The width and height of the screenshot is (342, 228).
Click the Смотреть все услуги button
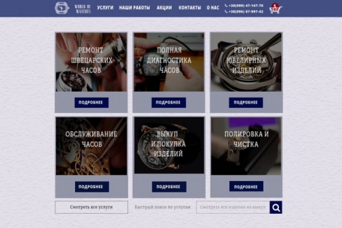click(x=91, y=207)
